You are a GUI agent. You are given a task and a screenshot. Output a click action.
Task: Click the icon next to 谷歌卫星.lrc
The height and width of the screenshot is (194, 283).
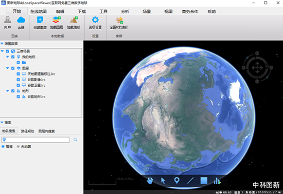pyautogui.click(x=24, y=85)
